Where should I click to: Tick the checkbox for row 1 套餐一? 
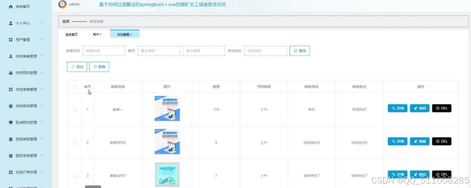click(75, 109)
